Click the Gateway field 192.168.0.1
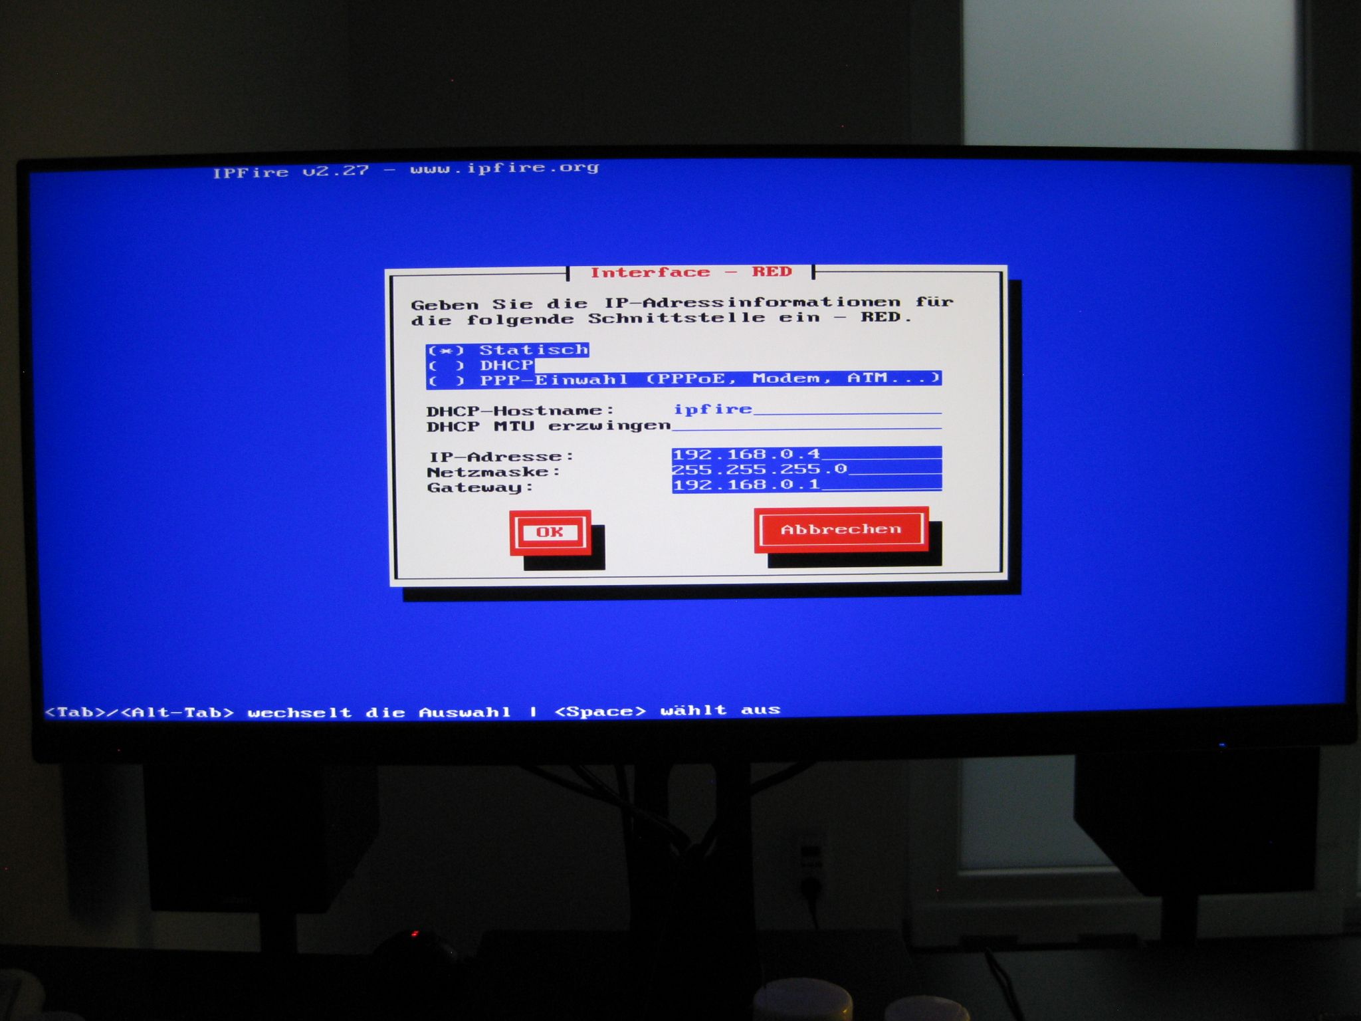This screenshot has height=1021, width=1361. tap(807, 484)
